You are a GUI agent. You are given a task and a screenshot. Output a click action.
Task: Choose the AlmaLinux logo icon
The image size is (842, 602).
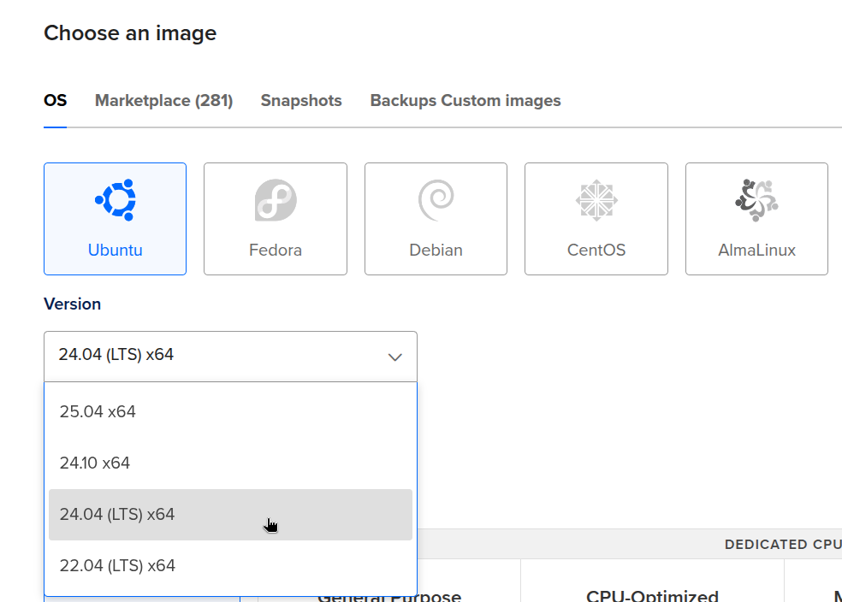[x=756, y=200]
